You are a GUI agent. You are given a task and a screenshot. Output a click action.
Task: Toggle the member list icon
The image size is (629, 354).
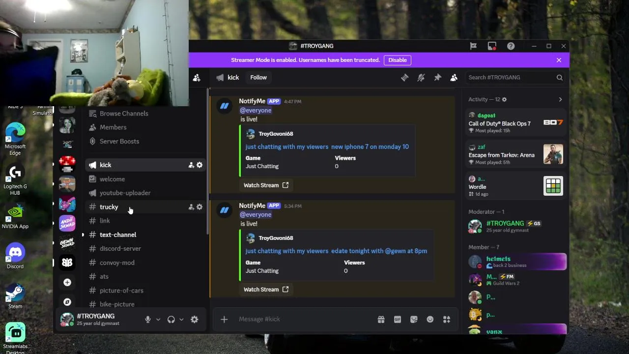pyautogui.click(x=454, y=78)
